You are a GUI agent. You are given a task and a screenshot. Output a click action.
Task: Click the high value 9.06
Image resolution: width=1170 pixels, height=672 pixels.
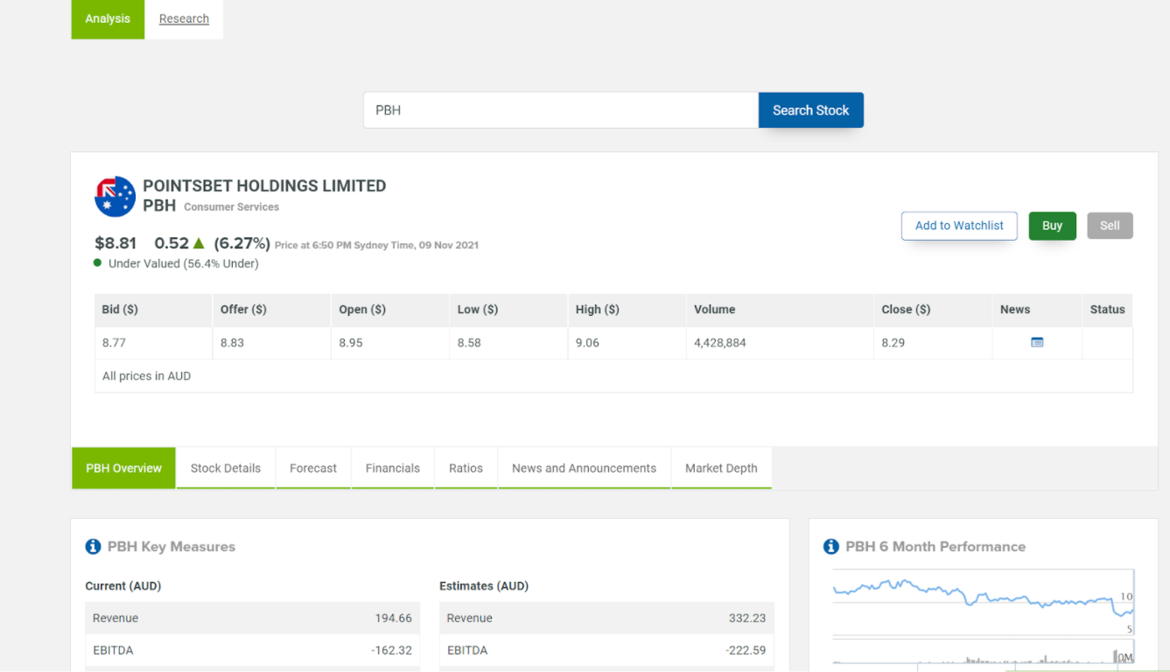coord(587,343)
